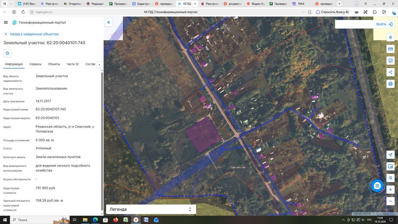Collapse the side panel with double chevron

tap(108, 23)
